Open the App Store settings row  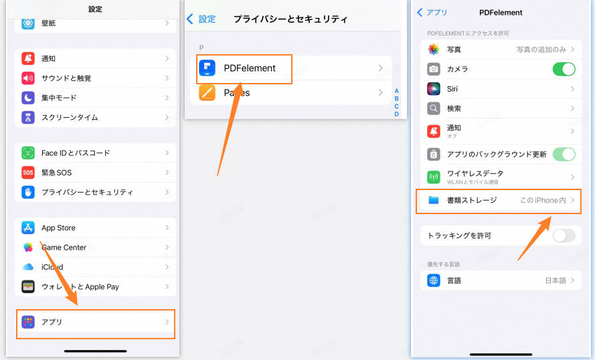click(95, 228)
